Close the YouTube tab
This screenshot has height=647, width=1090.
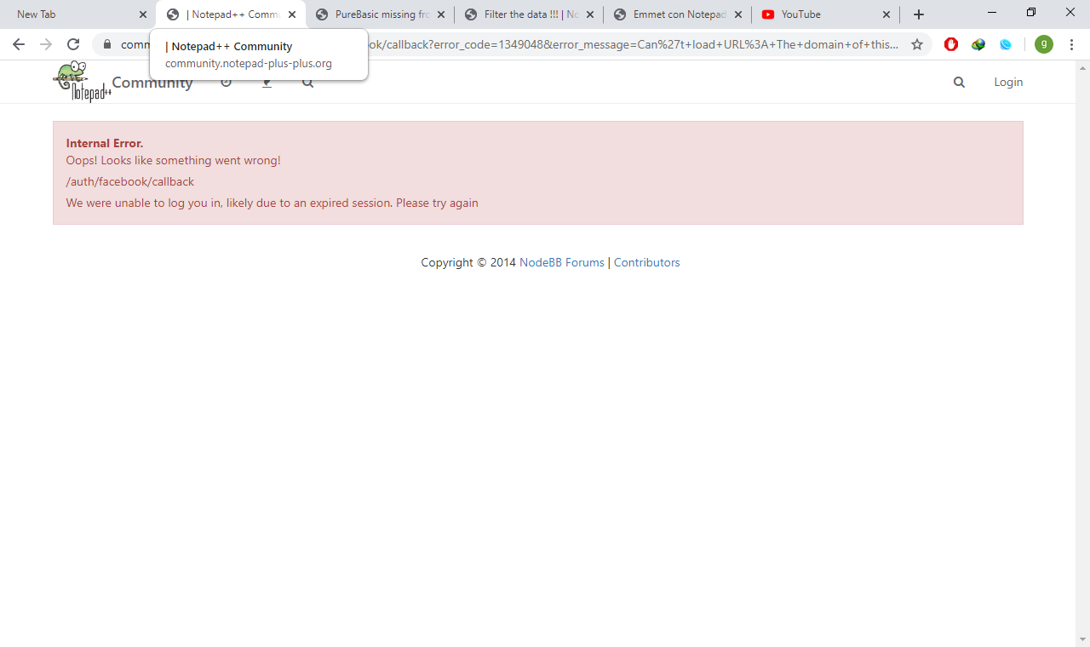coord(886,14)
